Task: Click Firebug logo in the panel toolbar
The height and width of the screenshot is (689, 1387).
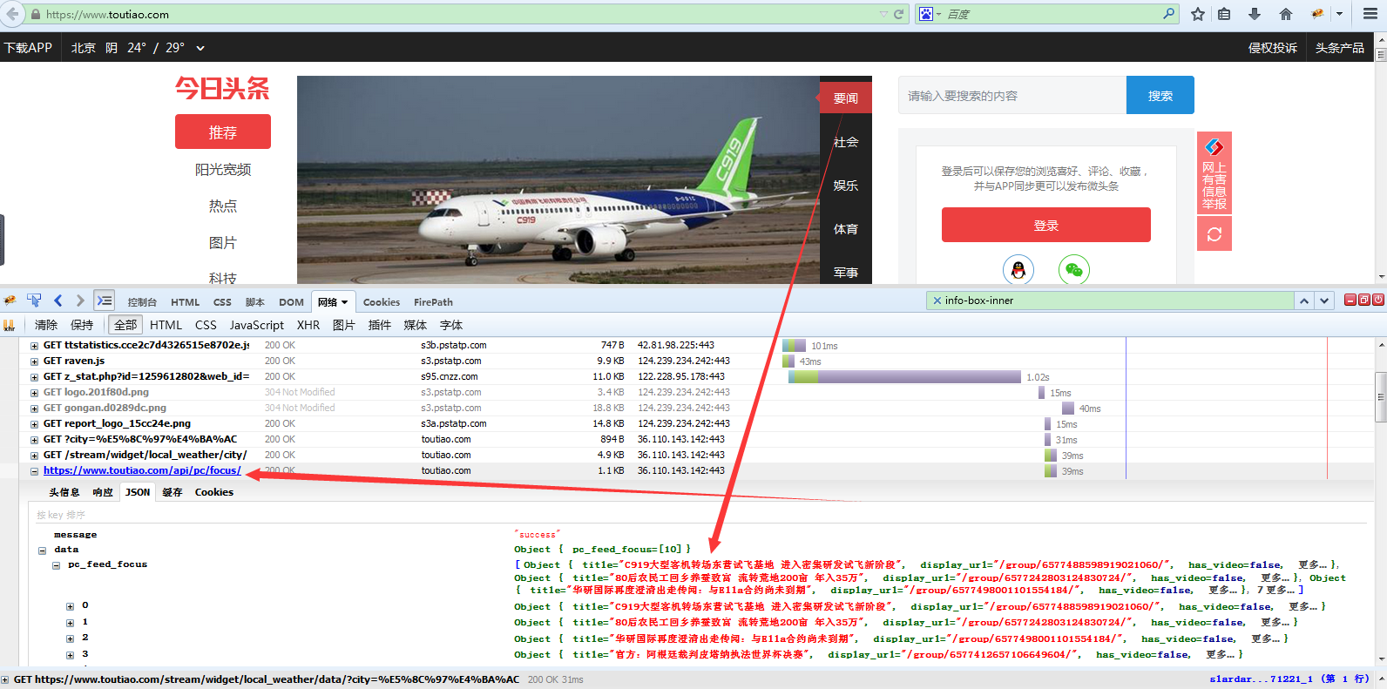Action: coord(10,301)
